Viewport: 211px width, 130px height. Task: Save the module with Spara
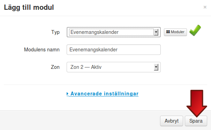196,121
